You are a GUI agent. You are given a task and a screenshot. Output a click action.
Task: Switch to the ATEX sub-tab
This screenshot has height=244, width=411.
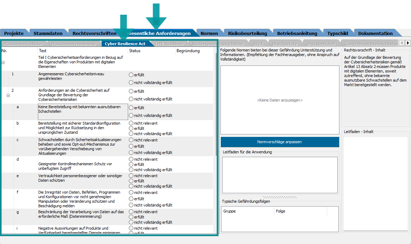pyautogui.click(x=258, y=44)
